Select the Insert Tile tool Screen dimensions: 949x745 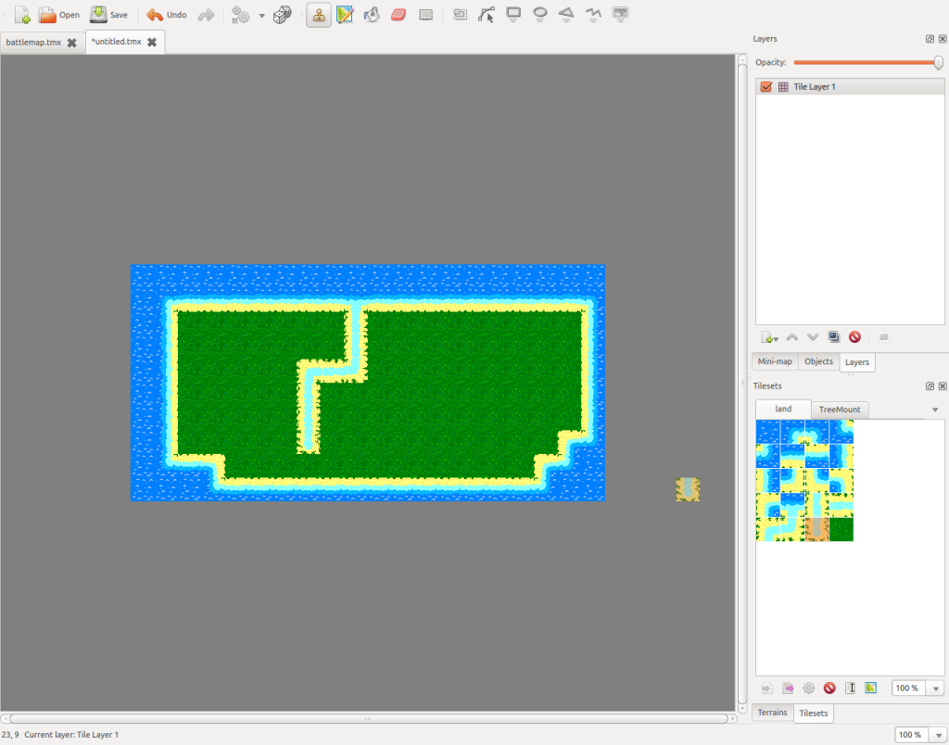620,15
